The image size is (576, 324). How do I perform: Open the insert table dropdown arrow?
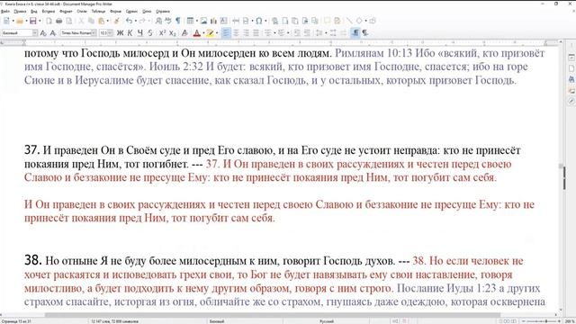click(x=197, y=21)
